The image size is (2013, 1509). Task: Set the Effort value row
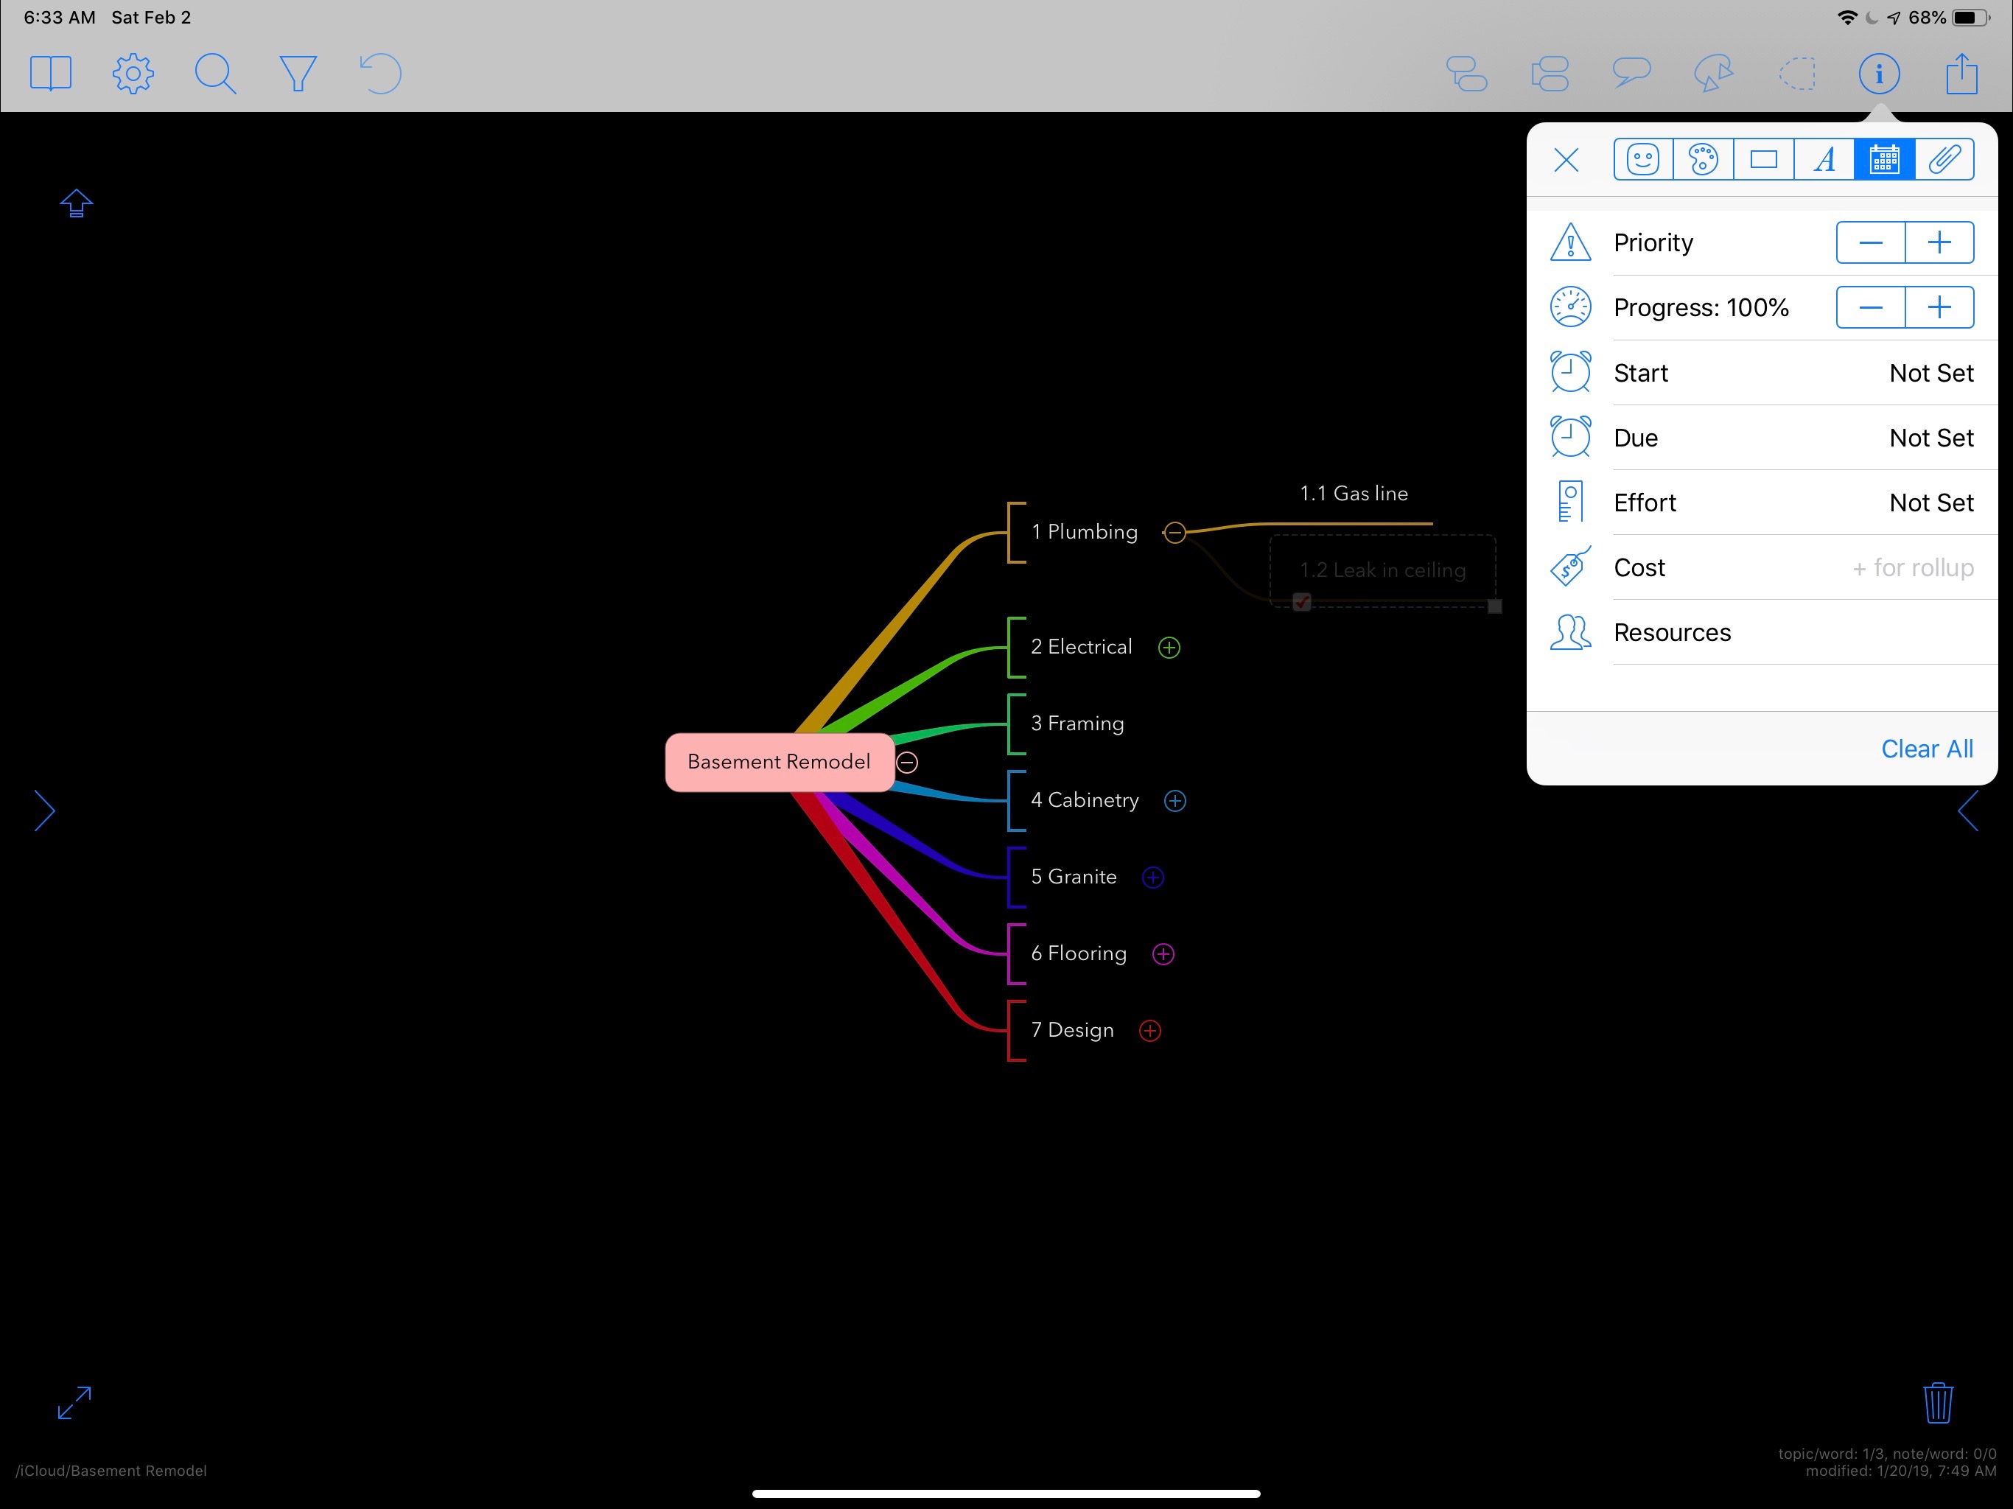click(1762, 503)
